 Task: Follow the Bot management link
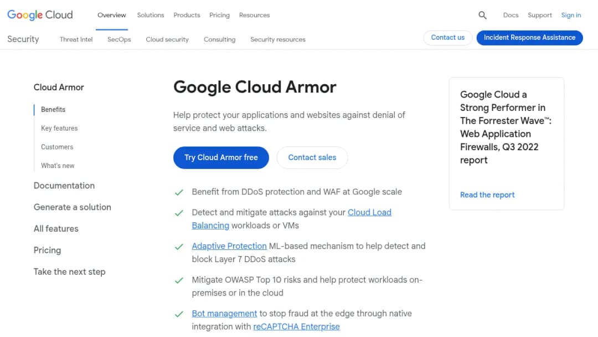tap(224, 314)
